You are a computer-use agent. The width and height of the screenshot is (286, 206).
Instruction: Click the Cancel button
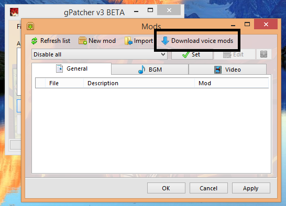coord(208,188)
